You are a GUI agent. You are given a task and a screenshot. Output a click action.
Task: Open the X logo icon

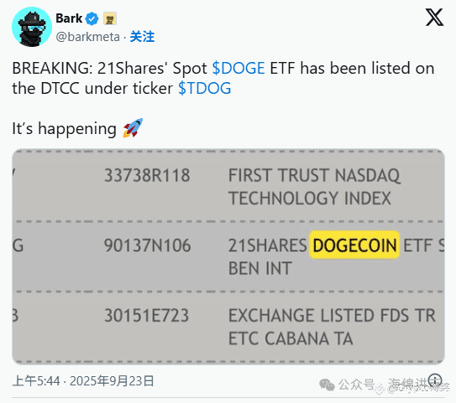tap(434, 18)
